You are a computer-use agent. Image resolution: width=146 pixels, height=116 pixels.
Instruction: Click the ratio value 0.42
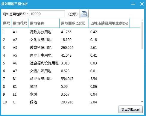[94, 32]
